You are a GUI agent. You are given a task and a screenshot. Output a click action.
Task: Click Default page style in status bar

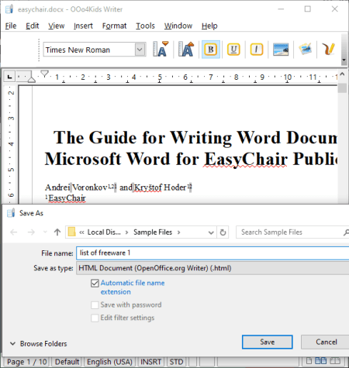[67, 362]
